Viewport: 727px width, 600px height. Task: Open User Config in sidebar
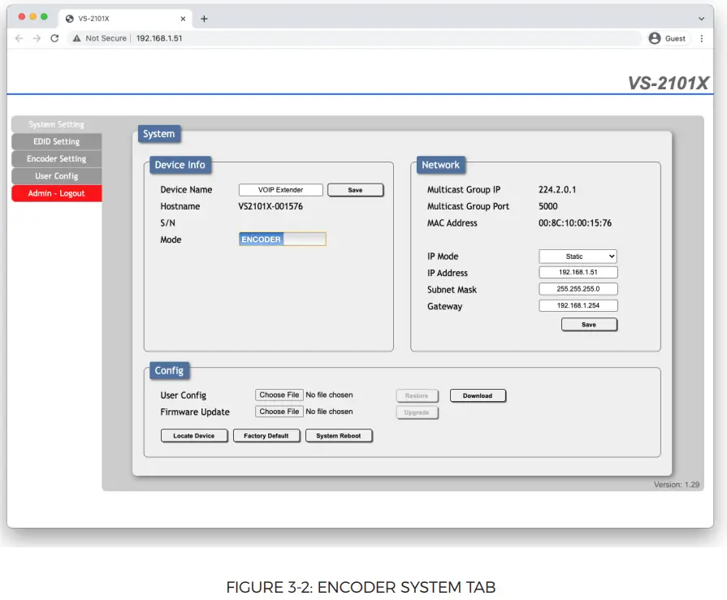pyautogui.click(x=57, y=175)
